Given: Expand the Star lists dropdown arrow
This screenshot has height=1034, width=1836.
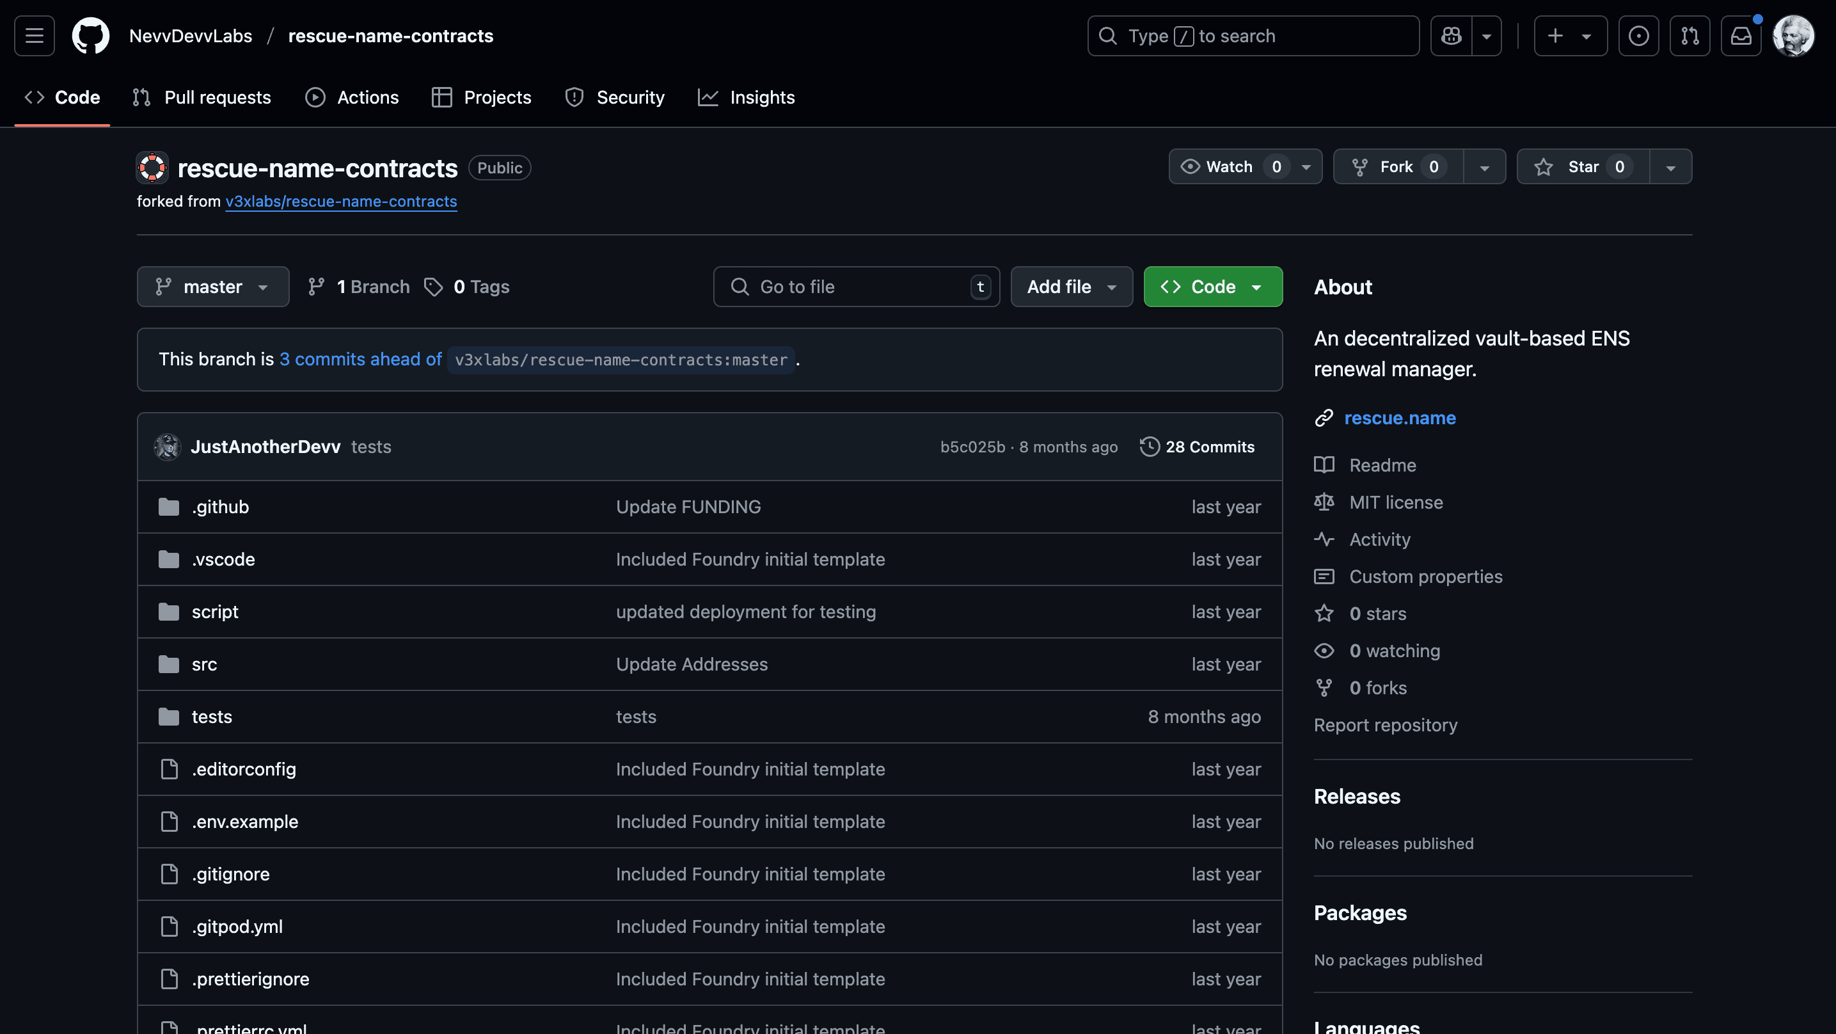Looking at the screenshot, I should coord(1670,167).
